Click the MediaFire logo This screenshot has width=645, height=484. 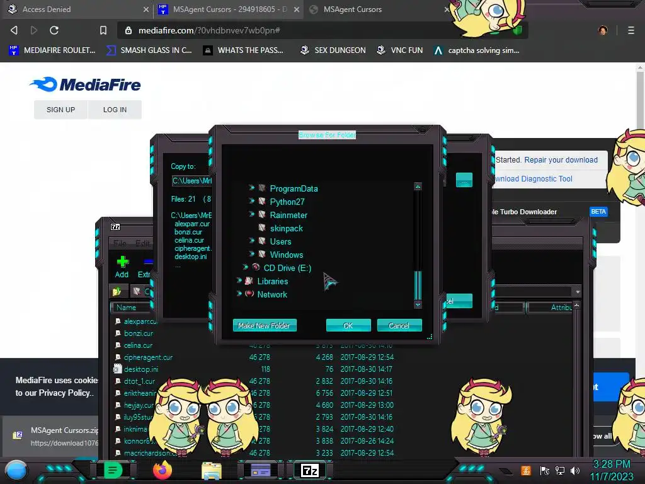click(x=85, y=84)
